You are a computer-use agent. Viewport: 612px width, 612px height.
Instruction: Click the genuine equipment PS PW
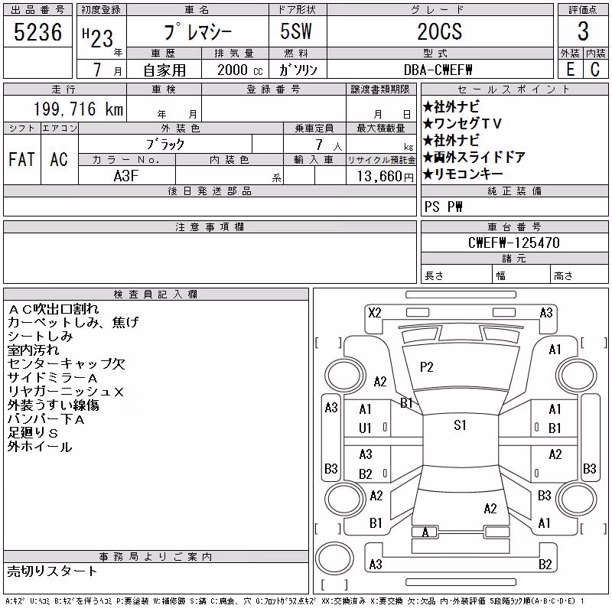(444, 207)
